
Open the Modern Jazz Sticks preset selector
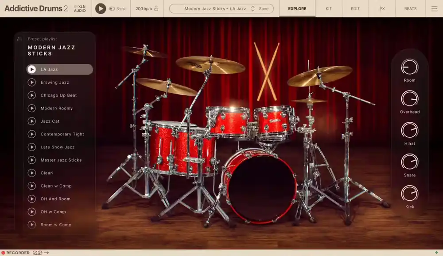click(x=215, y=9)
